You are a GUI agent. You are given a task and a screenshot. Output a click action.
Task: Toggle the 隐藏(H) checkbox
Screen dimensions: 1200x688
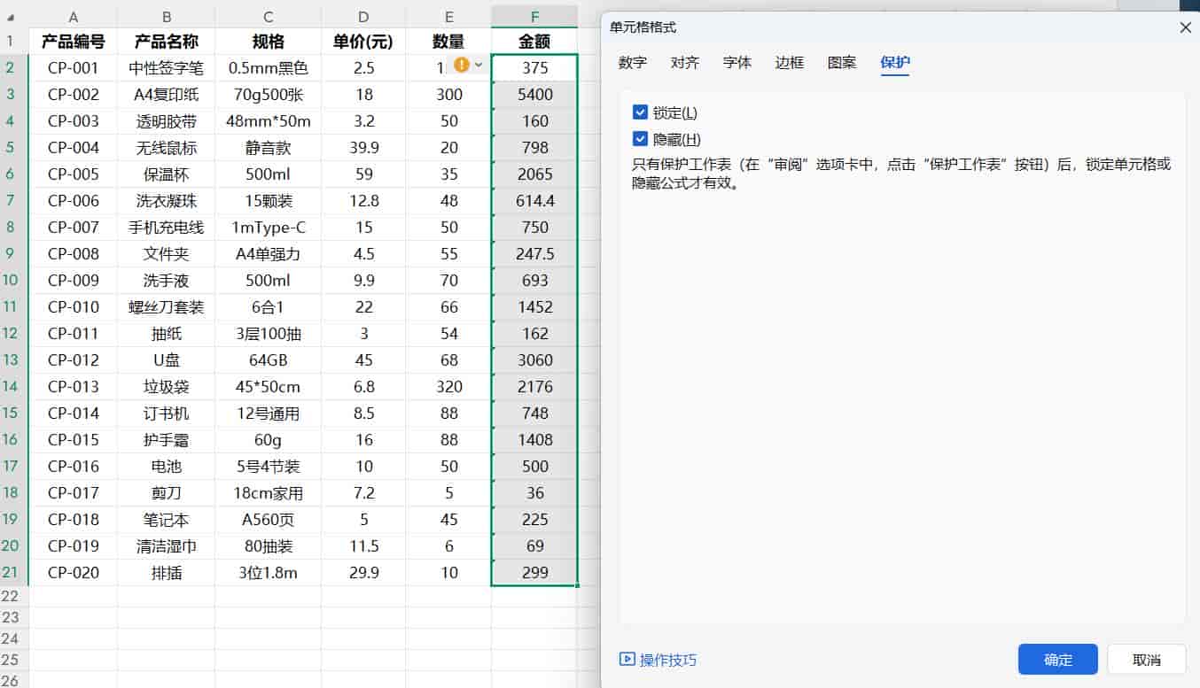640,139
